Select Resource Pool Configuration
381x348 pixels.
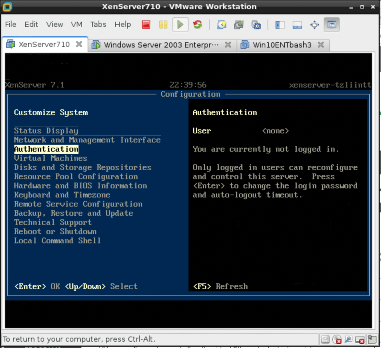76,177
